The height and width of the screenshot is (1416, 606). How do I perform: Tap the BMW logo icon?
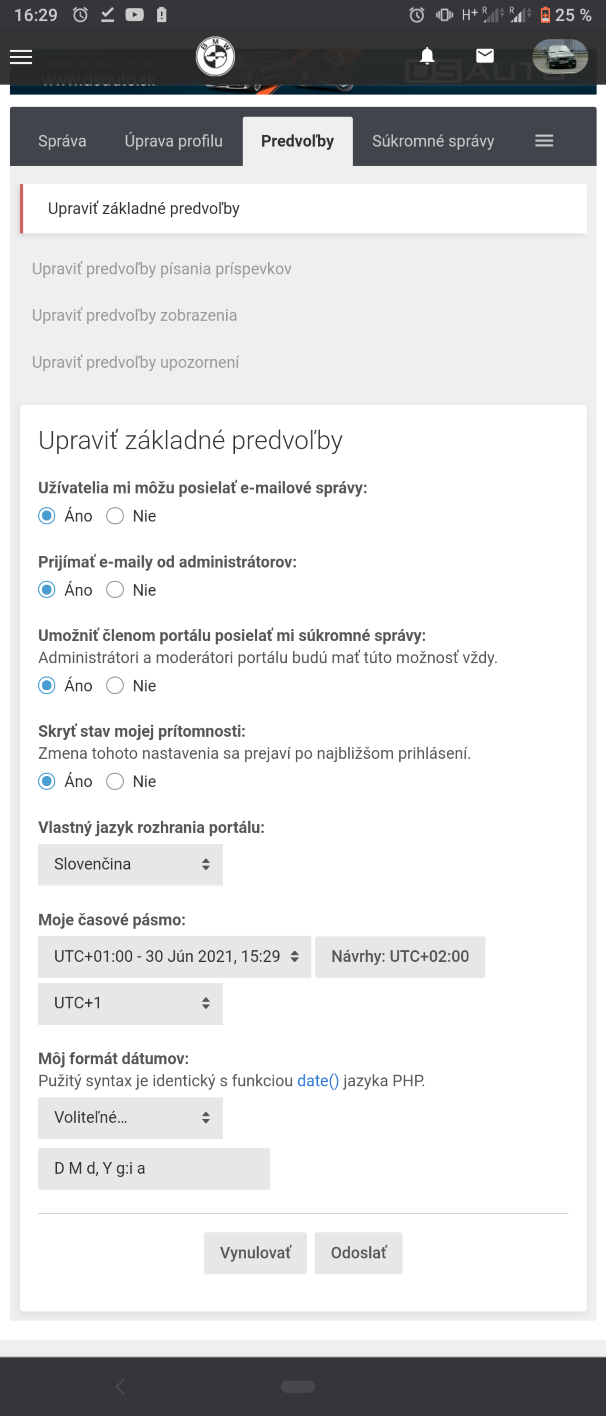tap(215, 57)
